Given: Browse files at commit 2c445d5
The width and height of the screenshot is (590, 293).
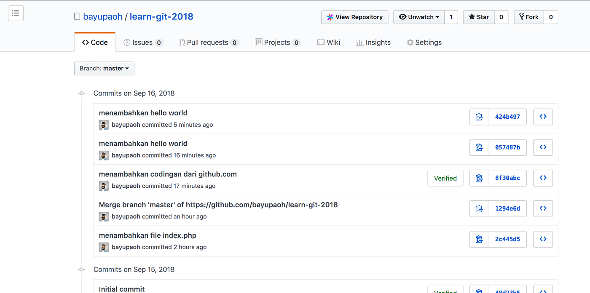Looking at the screenshot, I should coord(543,239).
